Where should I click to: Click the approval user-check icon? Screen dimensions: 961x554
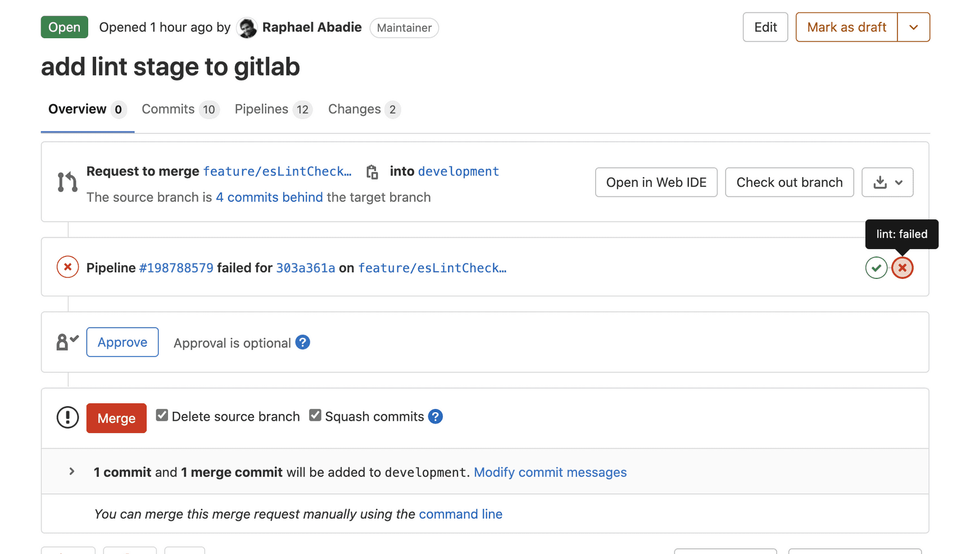point(66,341)
